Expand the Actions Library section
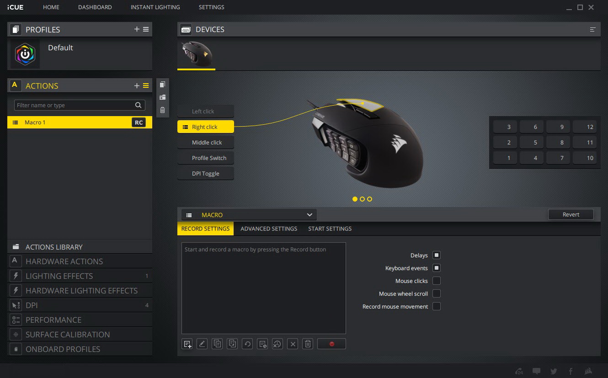The height and width of the screenshot is (378, 608). pyautogui.click(x=80, y=247)
